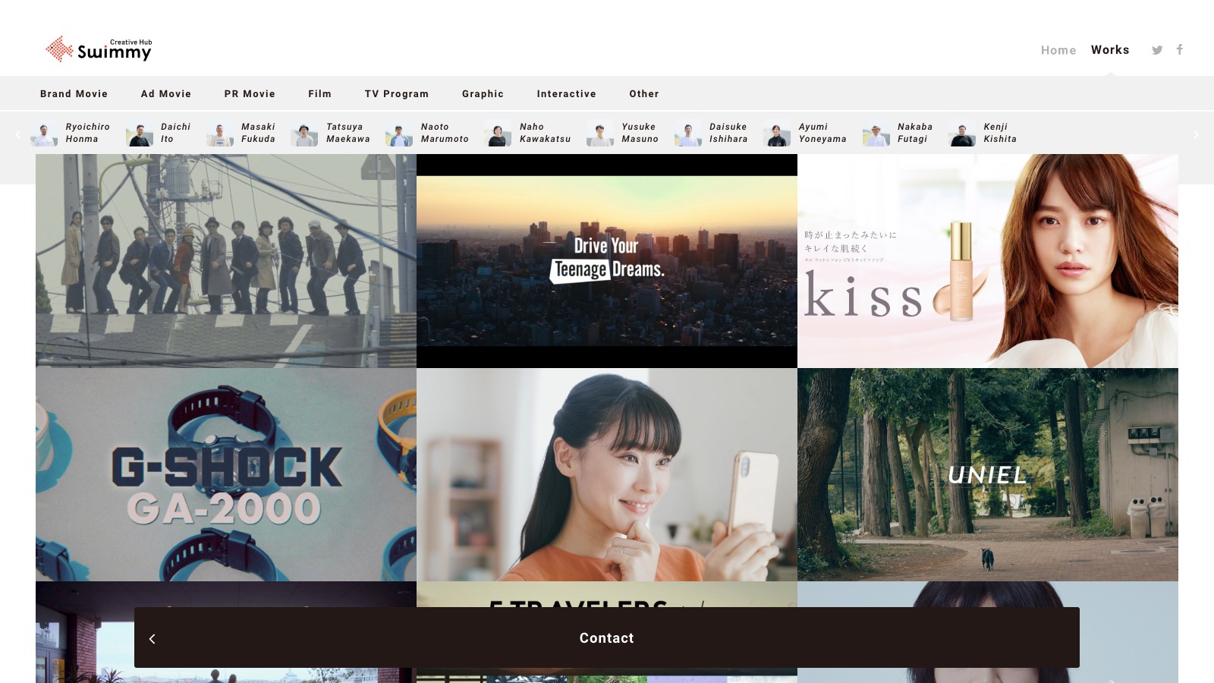Select Naoto Marumoto's avatar
Image resolution: width=1214 pixels, height=683 pixels.
[x=399, y=134]
